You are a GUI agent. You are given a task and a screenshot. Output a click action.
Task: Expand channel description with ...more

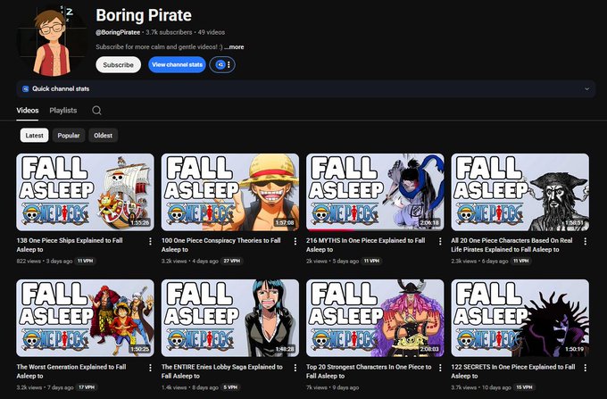tap(234, 47)
